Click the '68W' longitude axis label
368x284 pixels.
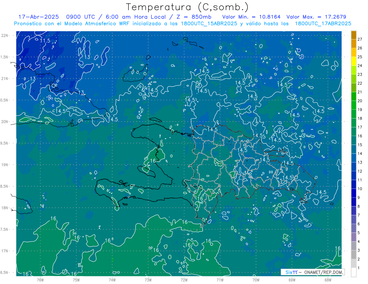[x=328, y=280]
